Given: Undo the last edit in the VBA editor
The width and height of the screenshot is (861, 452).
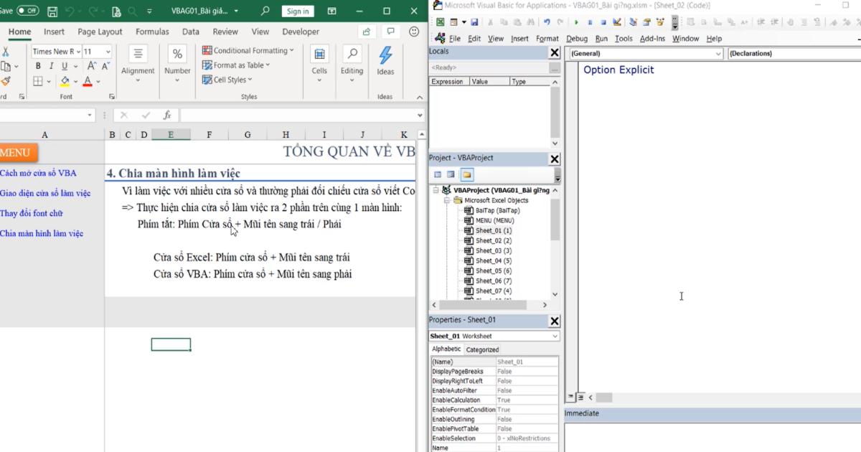Looking at the screenshot, I should 547,22.
